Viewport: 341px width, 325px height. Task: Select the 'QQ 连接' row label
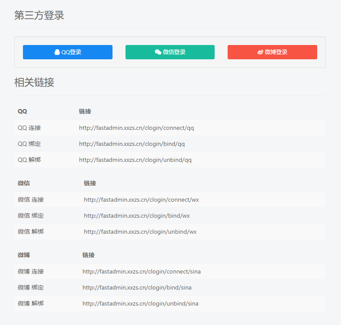29,128
